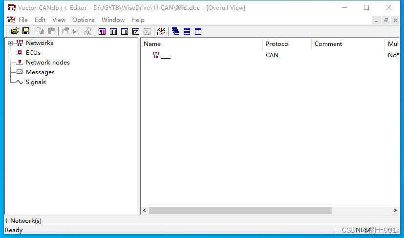Screen dimensions: 404x238
Task: Click the third view-window icon in toolbar
Action: [125, 31]
